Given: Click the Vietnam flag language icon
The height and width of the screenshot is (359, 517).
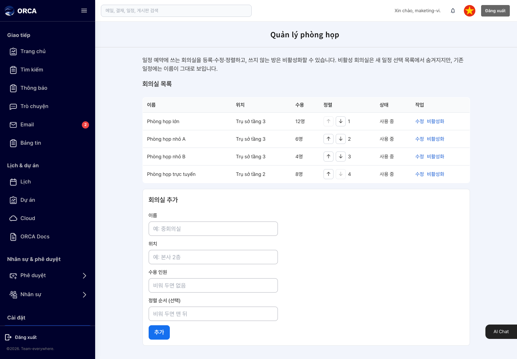Looking at the screenshot, I should pos(470,11).
